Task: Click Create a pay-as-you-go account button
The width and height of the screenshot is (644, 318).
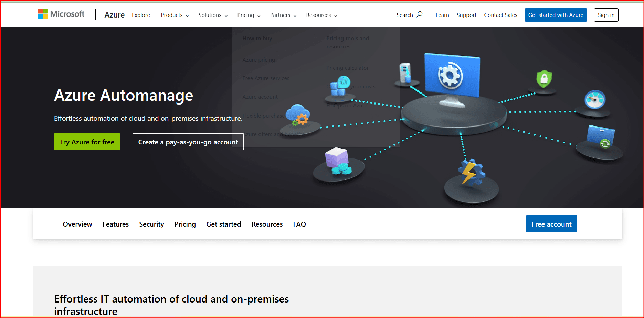Action: (188, 142)
